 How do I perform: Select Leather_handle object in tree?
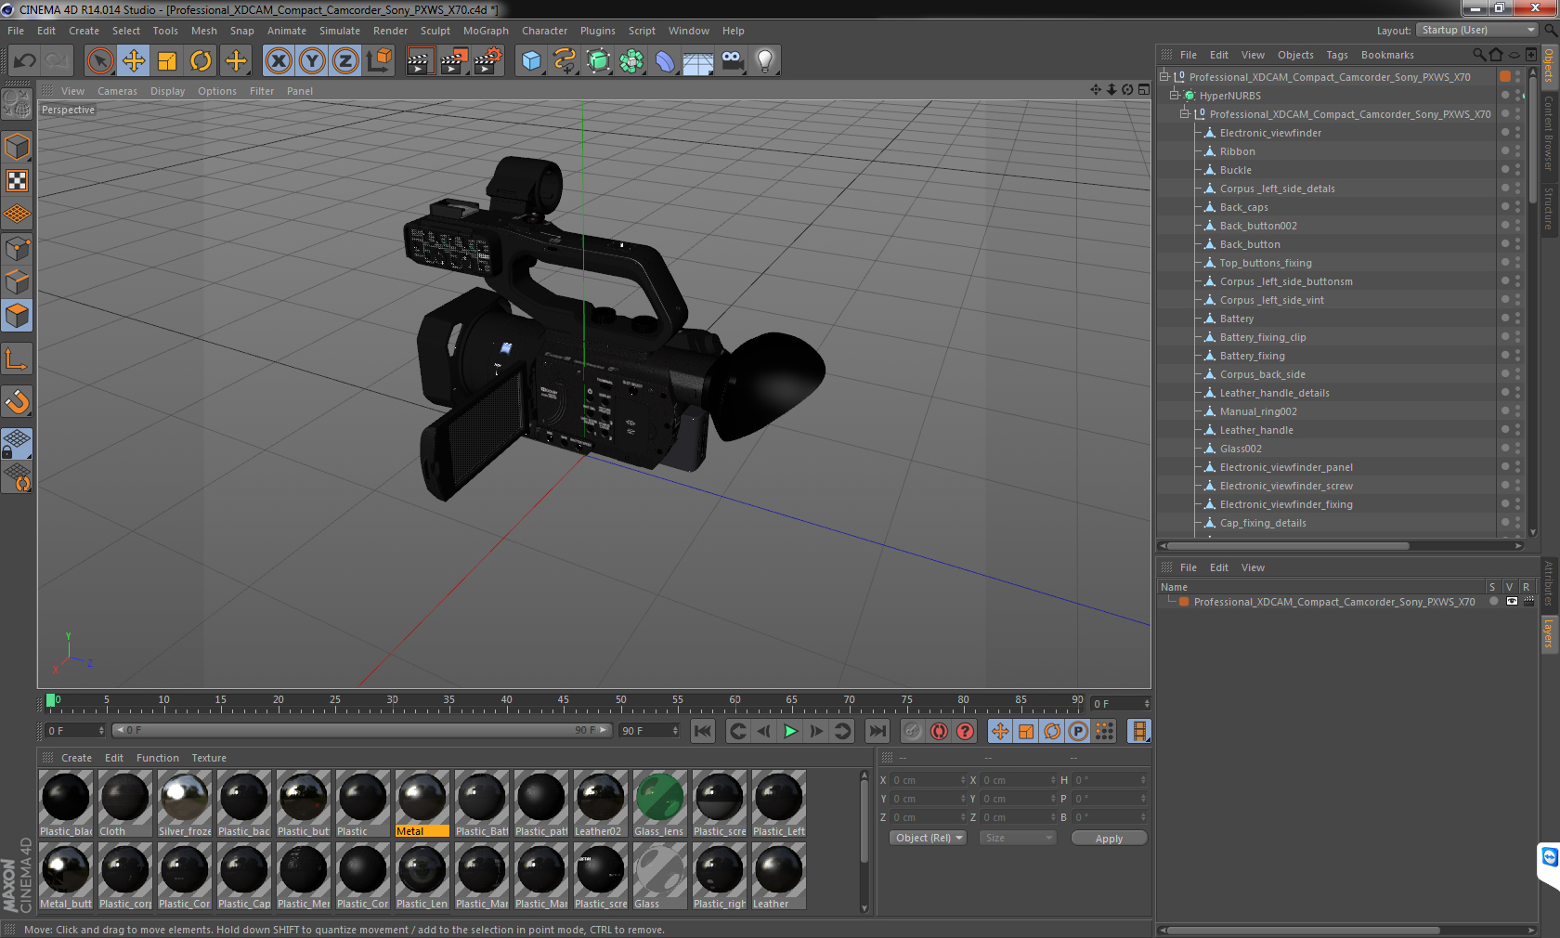(1256, 430)
